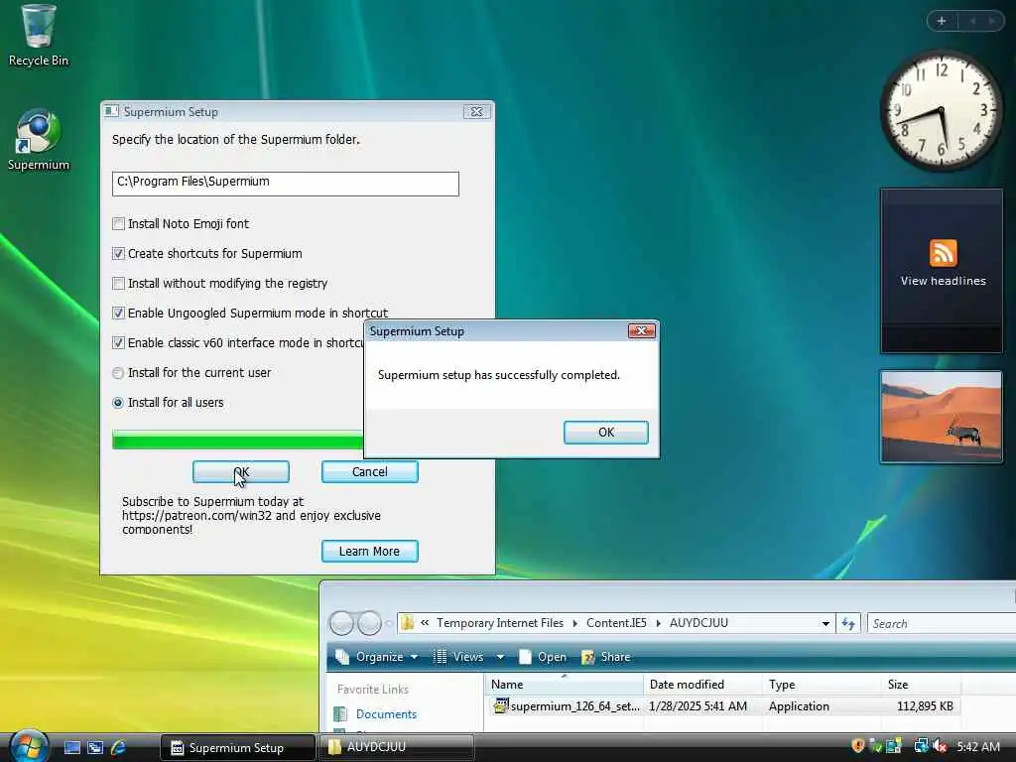Viewport: 1016px width, 762px height.
Task: Open Documents in Favorite Links
Action: (x=386, y=714)
